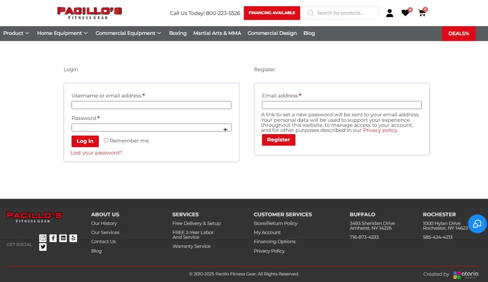Click the DEALS% button
This screenshot has width=488, height=282.
459,34
